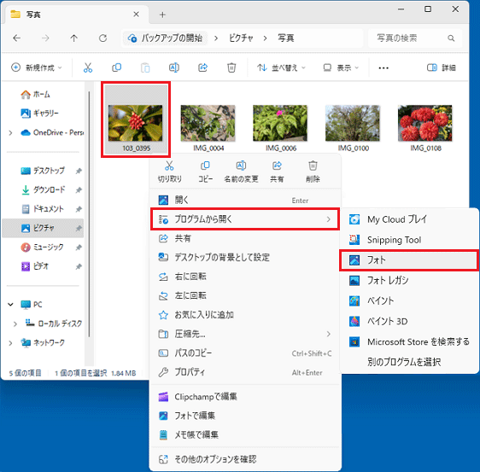Click the 写真の検索 search field

click(x=414, y=38)
